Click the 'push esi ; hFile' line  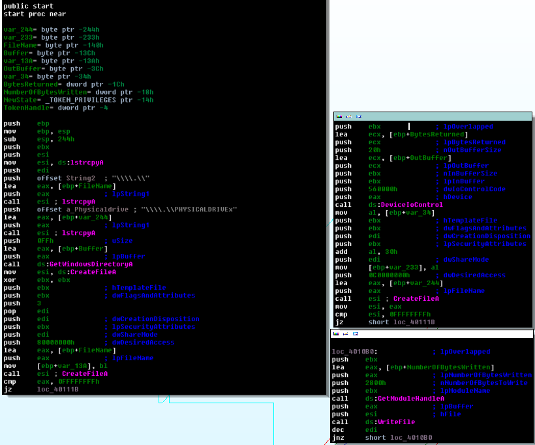point(396,414)
